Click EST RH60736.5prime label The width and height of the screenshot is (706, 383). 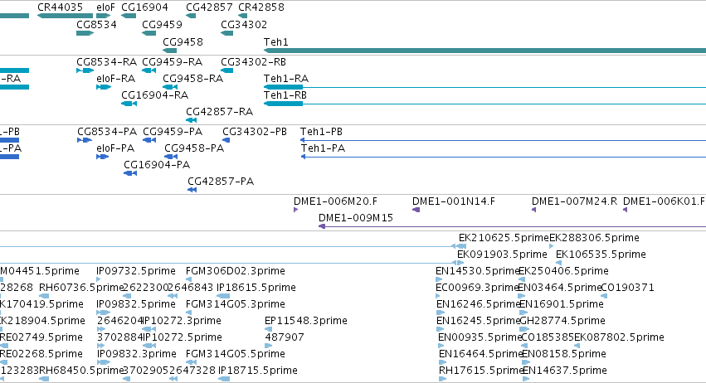click(x=81, y=288)
